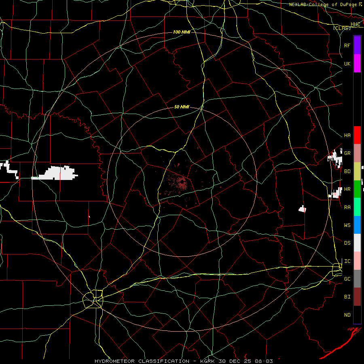
Task: Click the magenta UK legend swatch
Action: point(357,63)
